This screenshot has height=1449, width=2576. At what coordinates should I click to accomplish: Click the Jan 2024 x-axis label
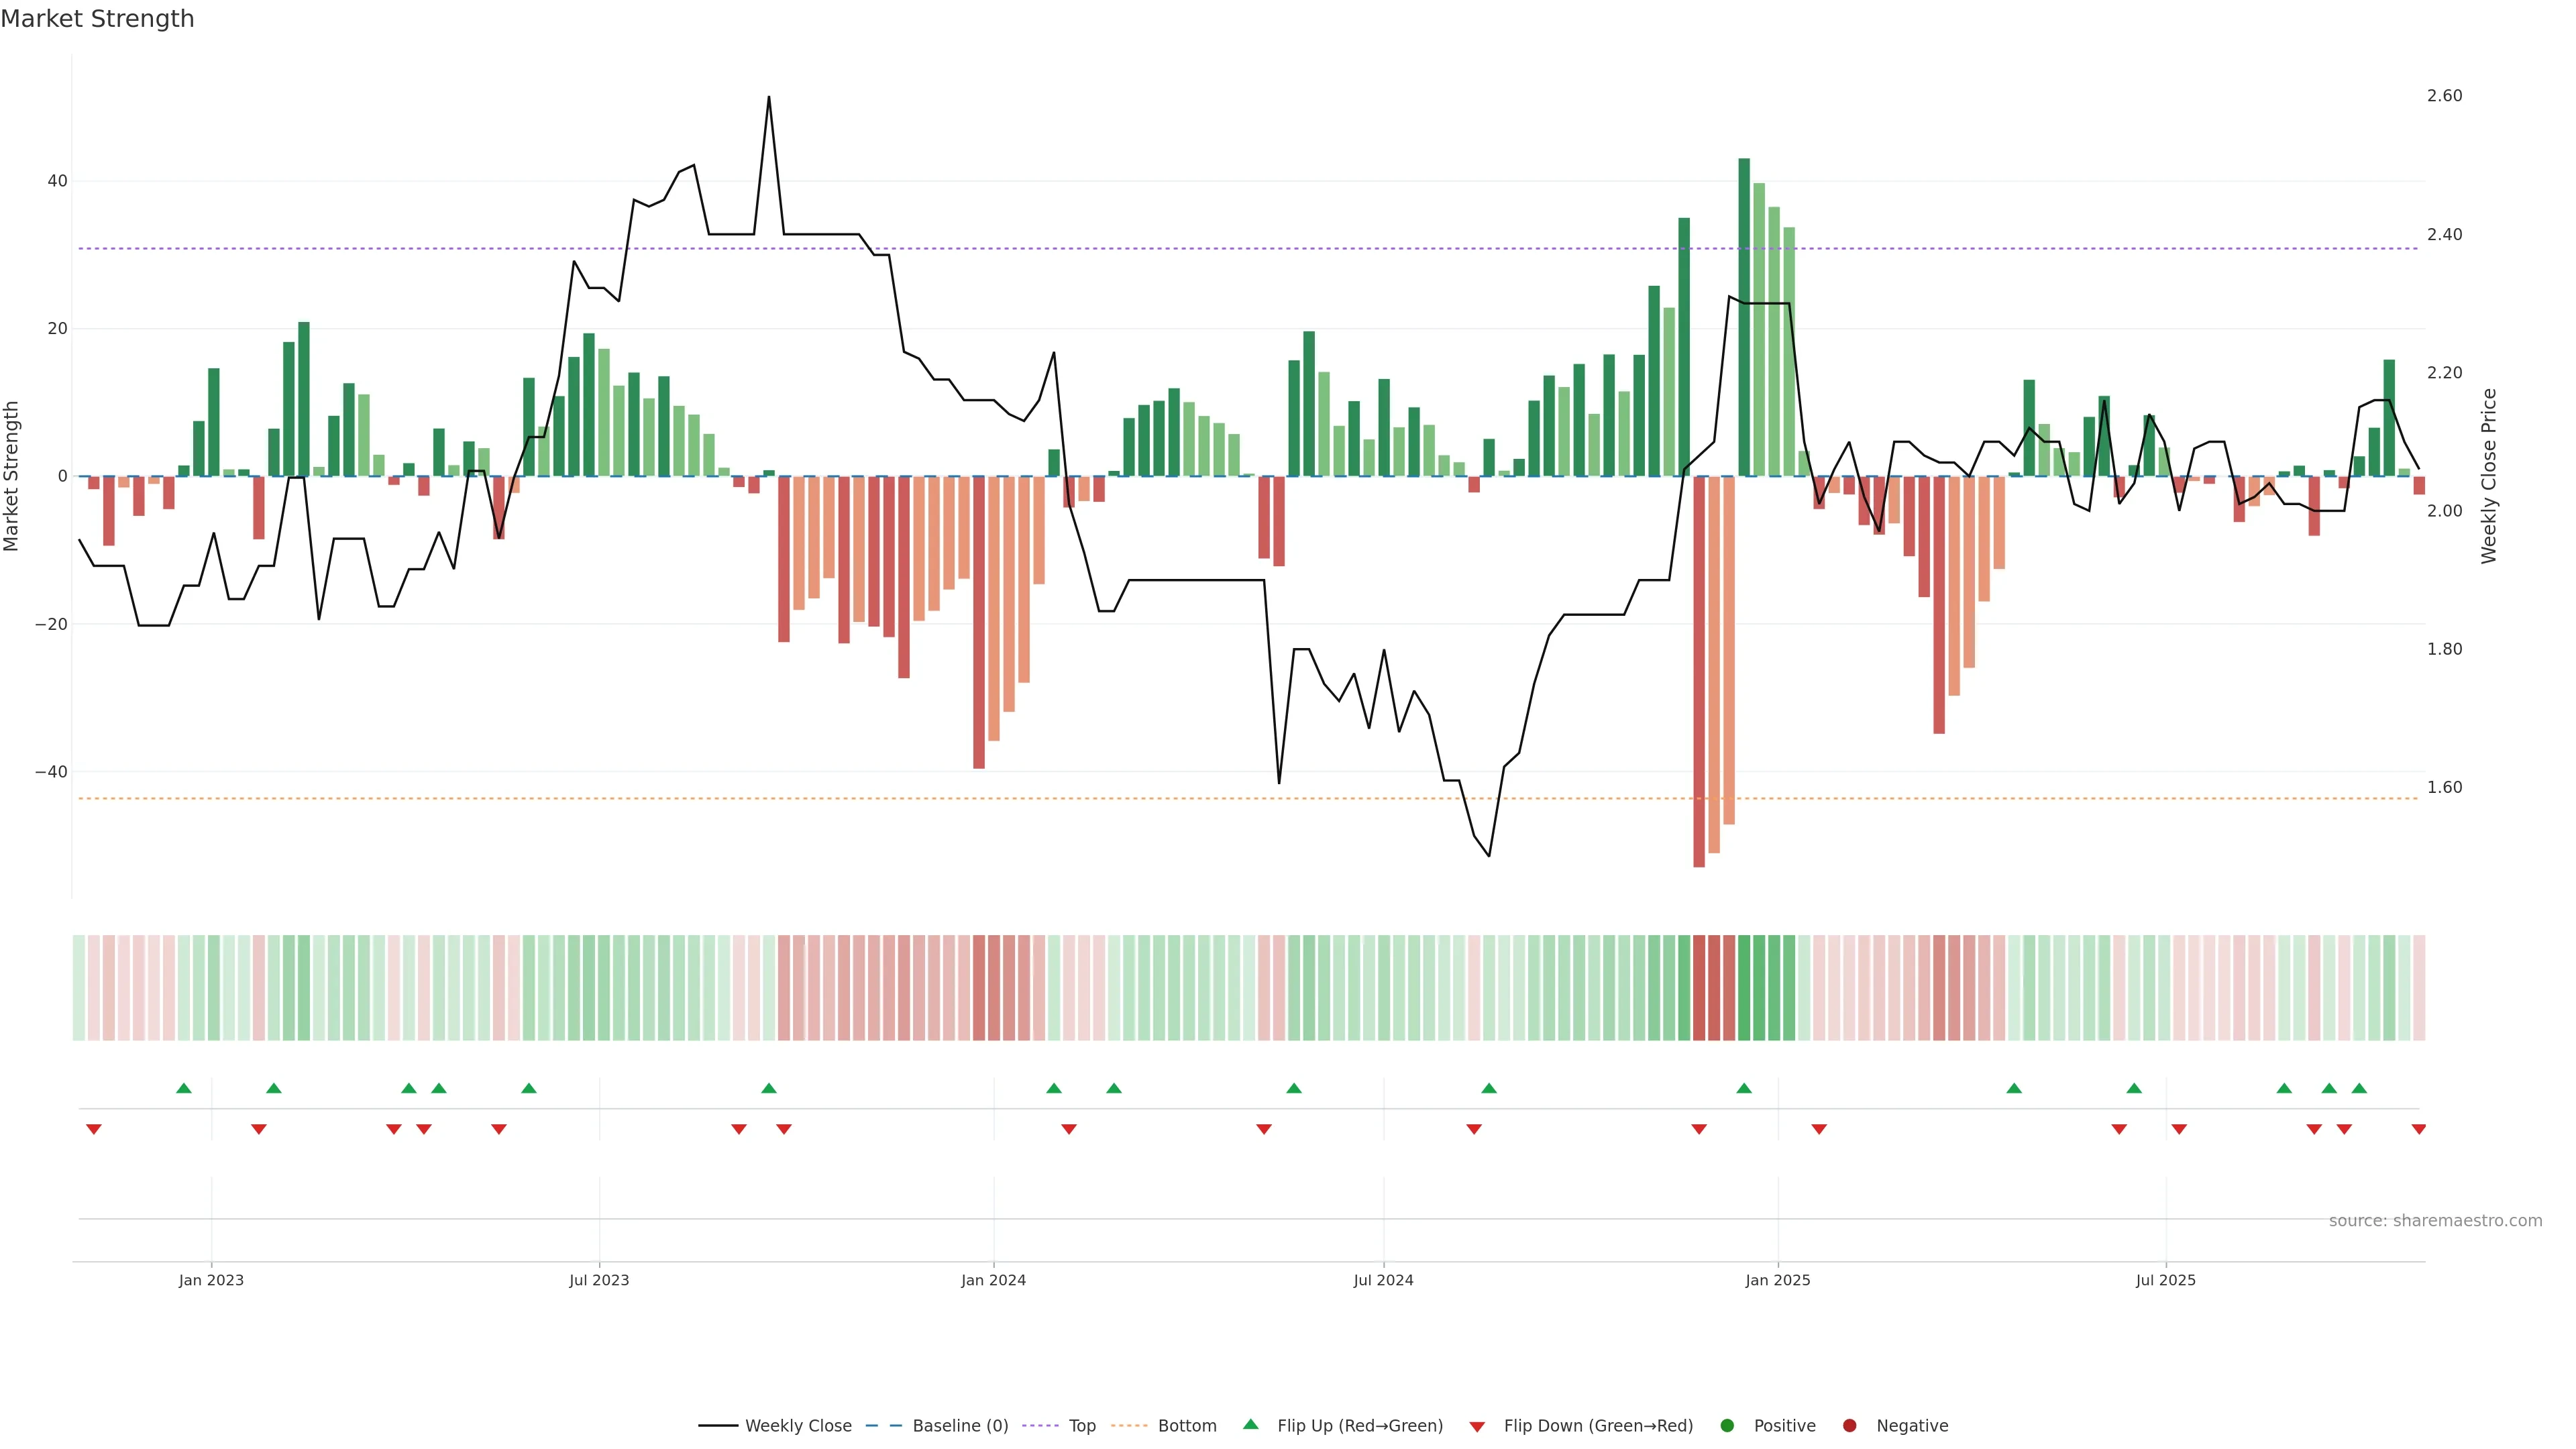click(x=993, y=1280)
